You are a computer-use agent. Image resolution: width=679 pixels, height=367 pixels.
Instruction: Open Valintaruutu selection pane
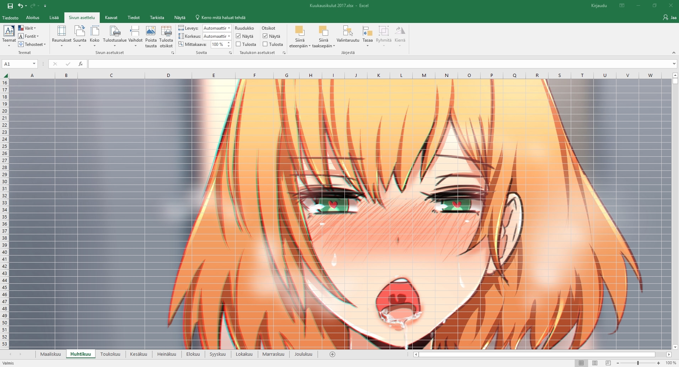[348, 34]
